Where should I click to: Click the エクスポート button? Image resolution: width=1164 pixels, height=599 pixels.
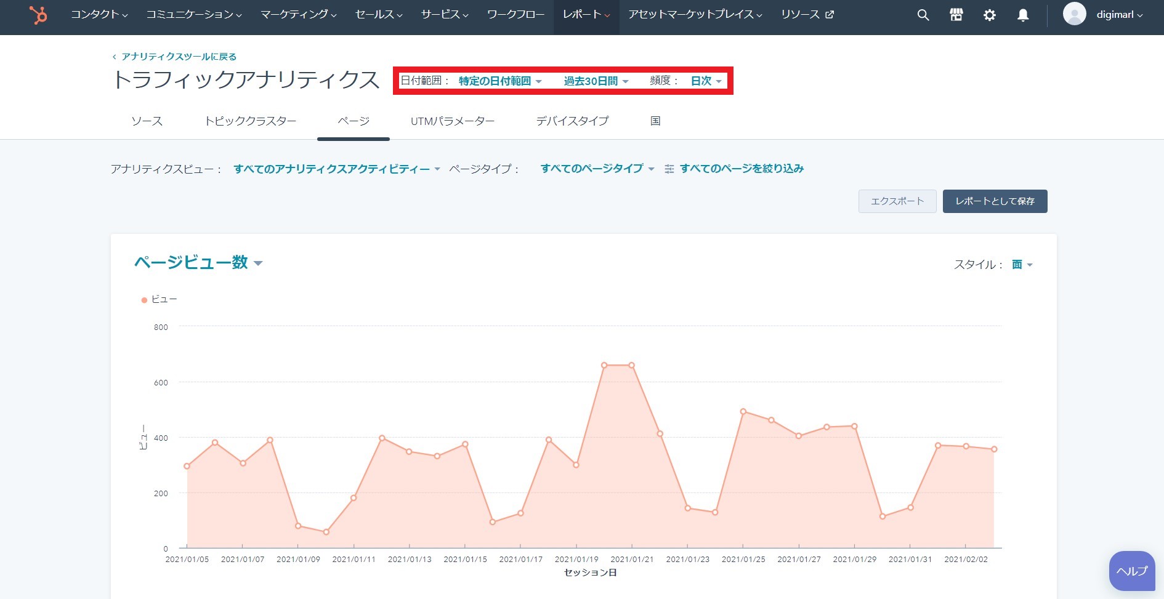click(897, 201)
